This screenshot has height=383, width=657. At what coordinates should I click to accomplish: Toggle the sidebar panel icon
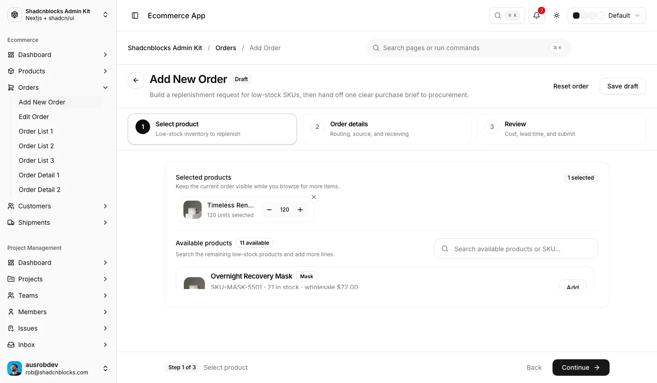135,16
